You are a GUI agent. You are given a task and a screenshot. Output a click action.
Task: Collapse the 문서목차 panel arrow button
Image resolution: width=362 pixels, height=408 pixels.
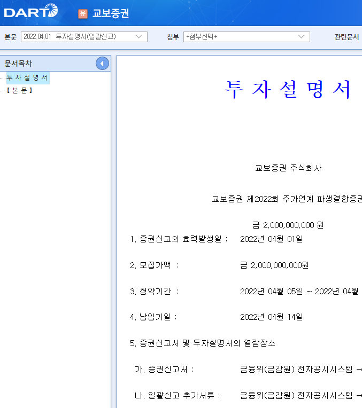point(102,63)
